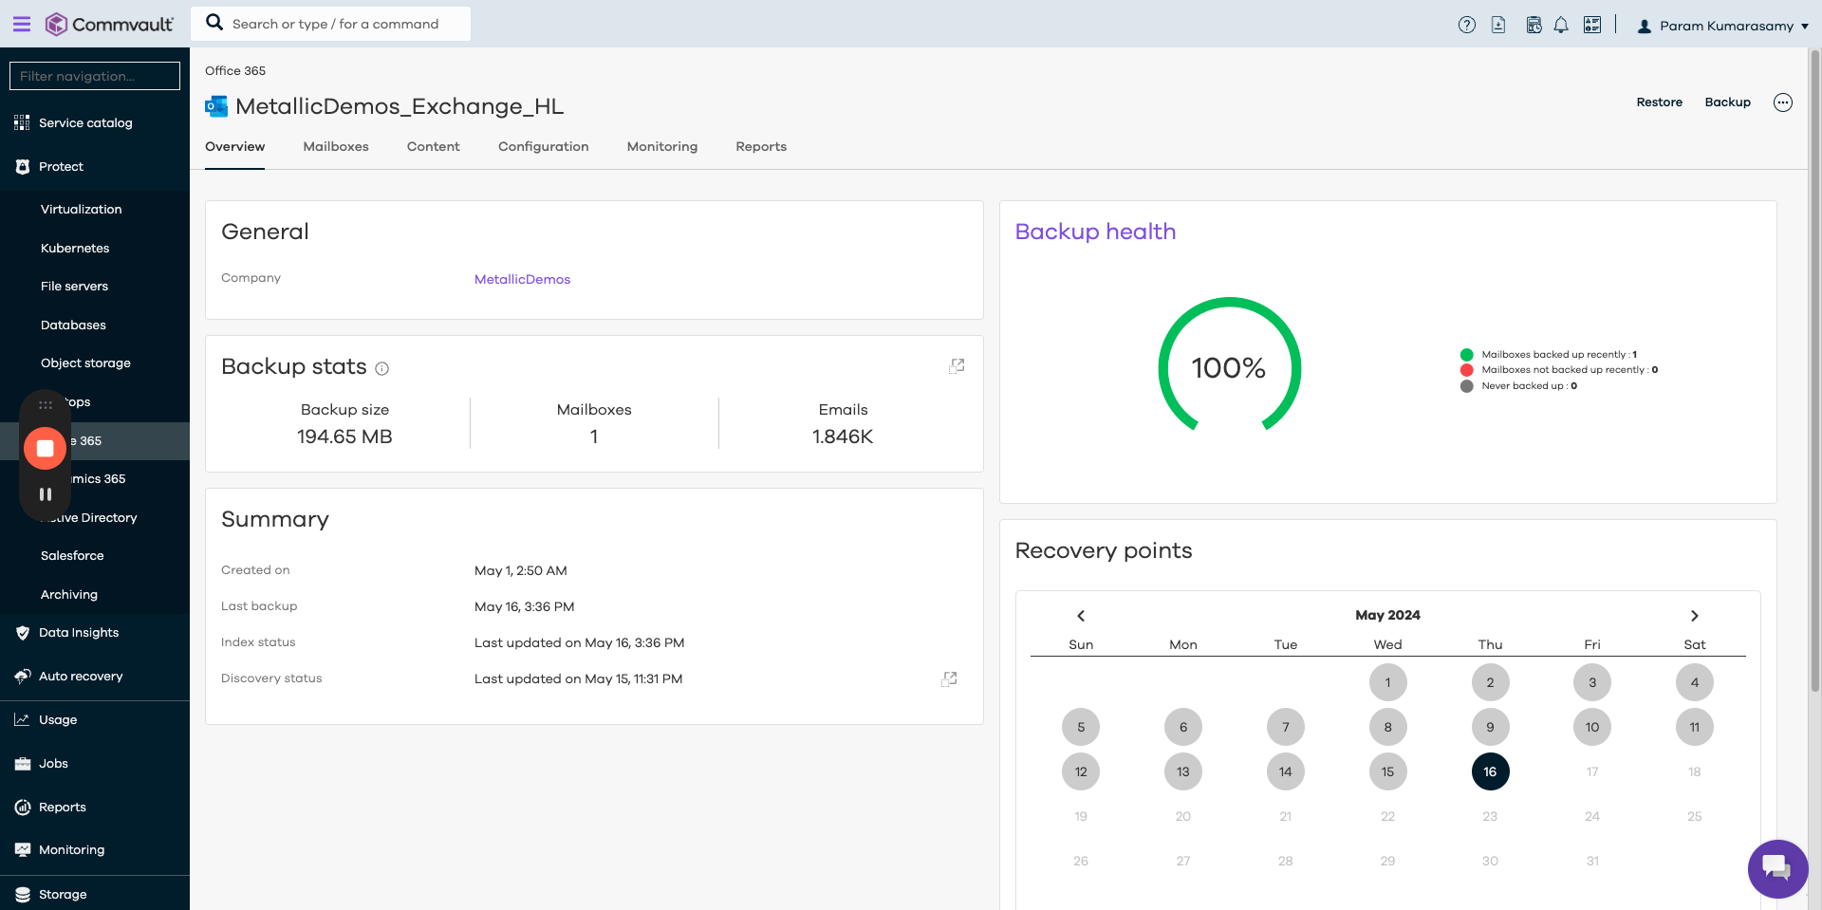Viewport: 1822px width, 910px height.
Task: Open the hamburger navigation menu icon
Action: coord(22,24)
